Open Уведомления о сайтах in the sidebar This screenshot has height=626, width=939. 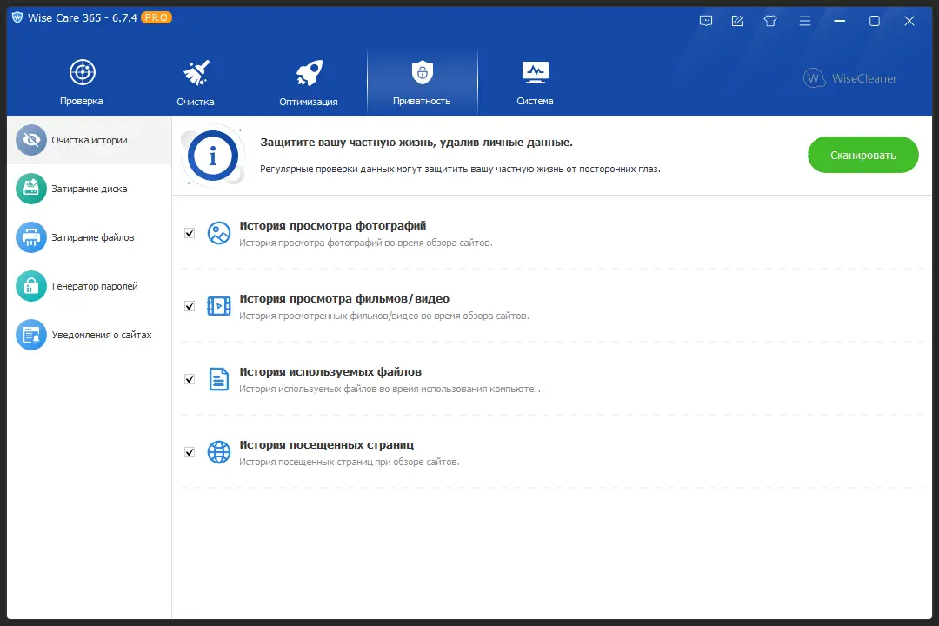[x=30, y=335]
